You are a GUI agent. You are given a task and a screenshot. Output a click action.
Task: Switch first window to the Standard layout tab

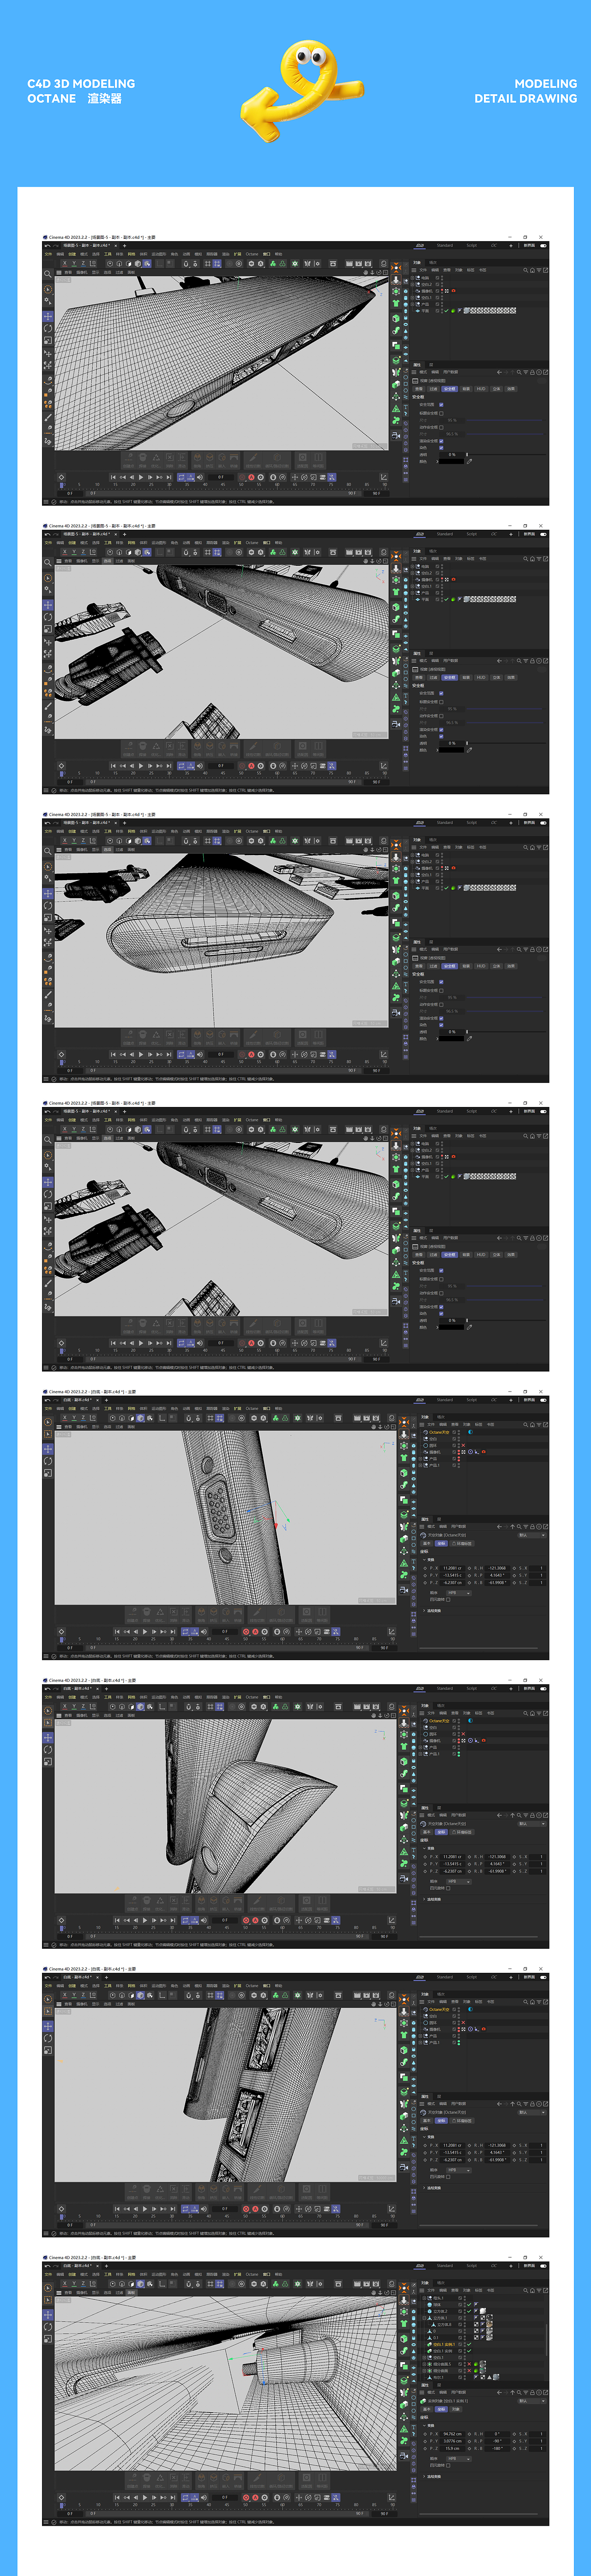point(445,245)
